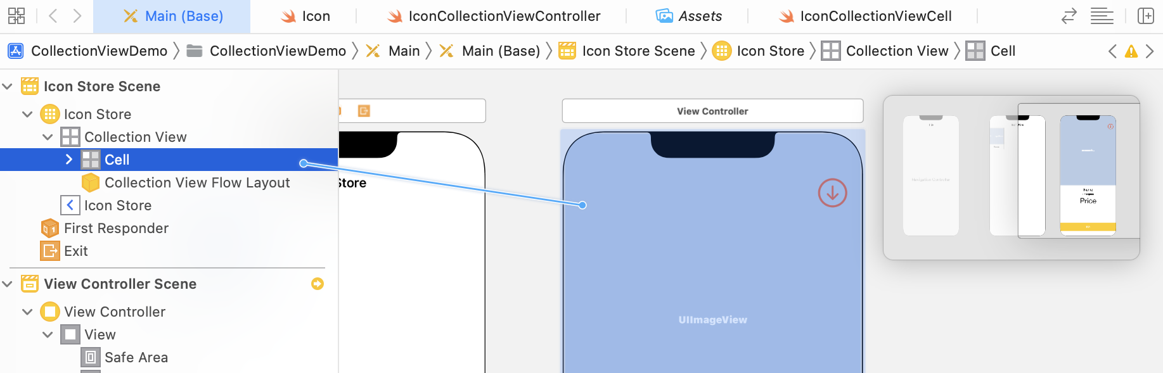Collapse the Collection View outline item
The height and width of the screenshot is (373, 1163).
(x=48, y=137)
